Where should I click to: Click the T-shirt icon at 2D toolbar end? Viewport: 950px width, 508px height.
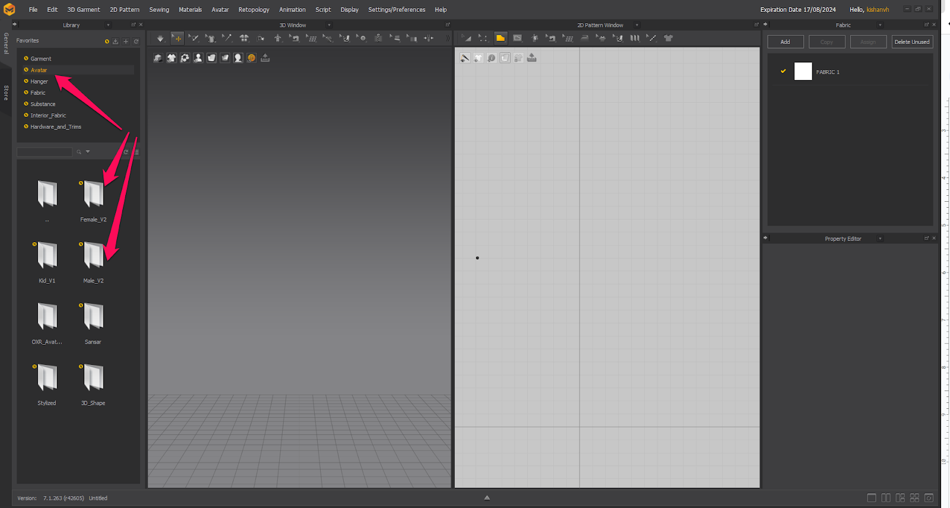tap(669, 39)
